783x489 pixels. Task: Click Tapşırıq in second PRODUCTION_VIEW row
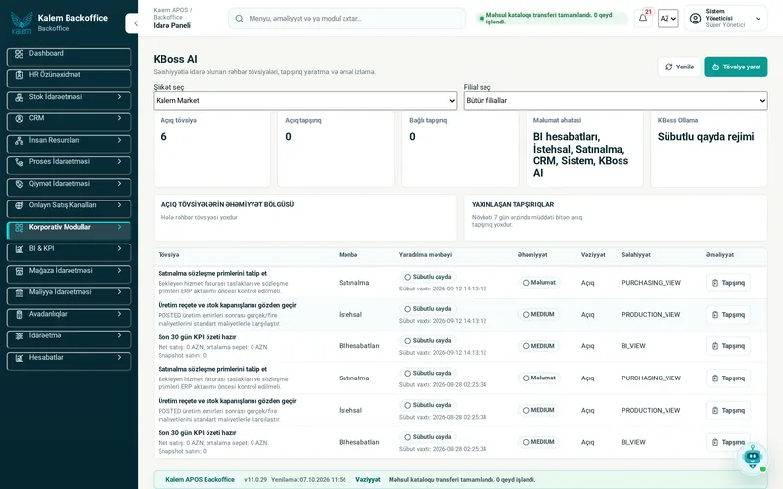click(728, 410)
